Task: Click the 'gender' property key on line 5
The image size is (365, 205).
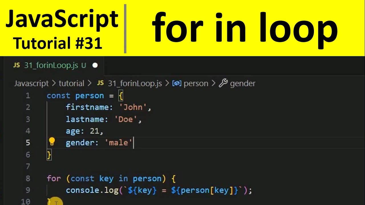Action: (80, 143)
